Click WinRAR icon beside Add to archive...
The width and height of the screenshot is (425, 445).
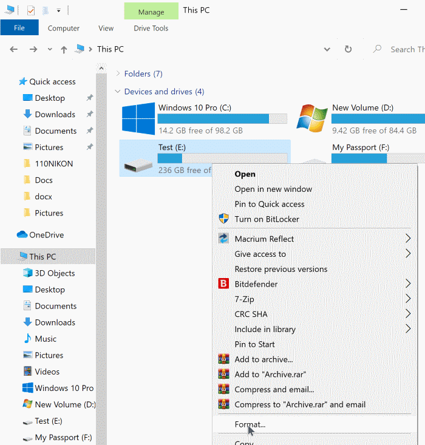click(x=223, y=359)
